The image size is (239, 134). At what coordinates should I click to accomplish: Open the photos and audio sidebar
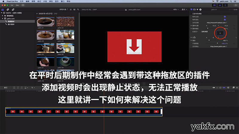pos(8,10)
